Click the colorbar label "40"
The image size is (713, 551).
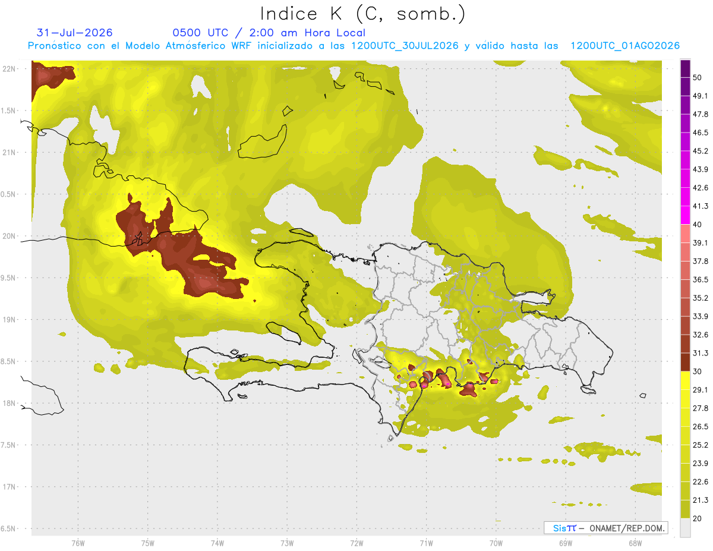[x=698, y=225]
